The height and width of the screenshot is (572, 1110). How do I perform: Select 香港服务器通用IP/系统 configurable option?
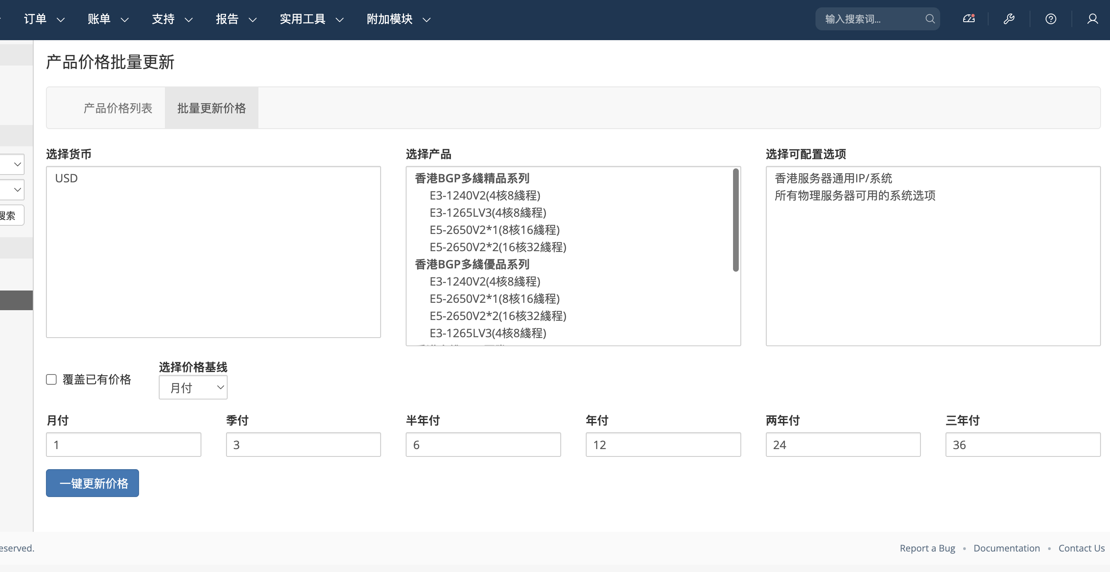(833, 178)
